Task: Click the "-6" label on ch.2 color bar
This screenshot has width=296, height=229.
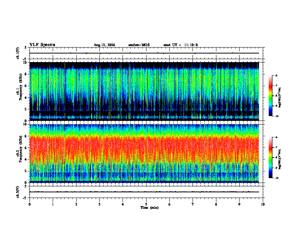Action: (x=276, y=137)
